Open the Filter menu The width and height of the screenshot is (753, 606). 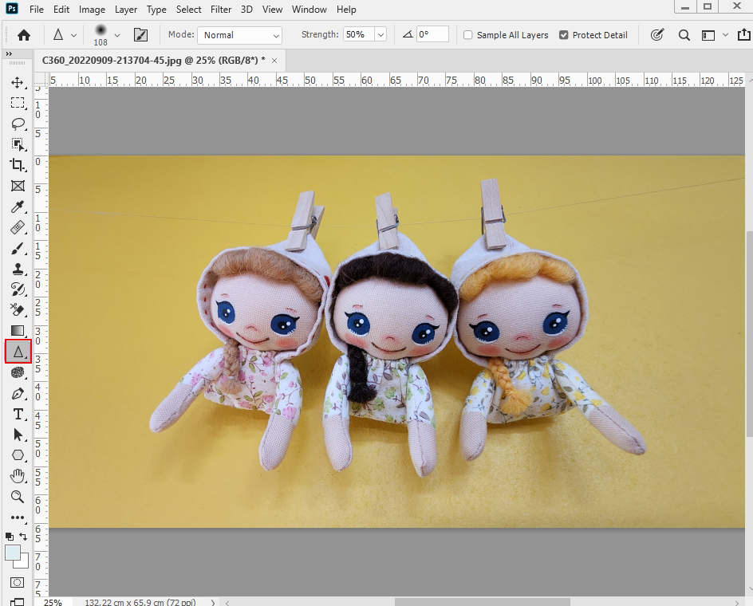coord(221,9)
